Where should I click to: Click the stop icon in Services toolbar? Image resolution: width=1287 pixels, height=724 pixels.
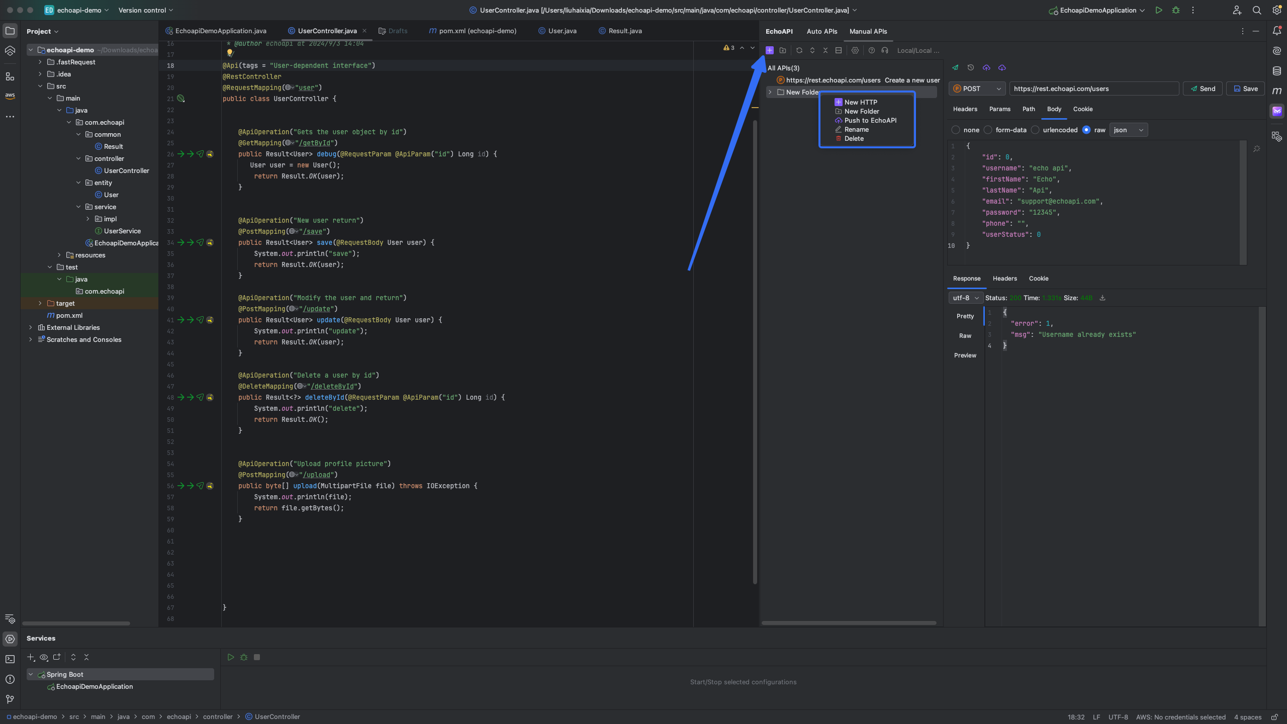coord(257,657)
